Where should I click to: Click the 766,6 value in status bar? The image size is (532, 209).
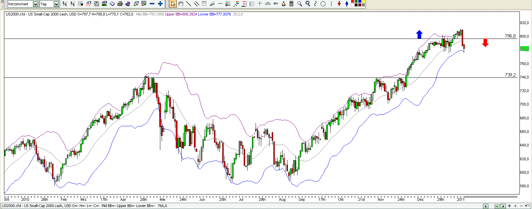[x=162, y=206]
